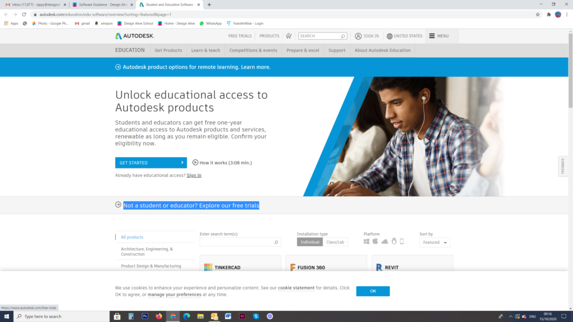Reload the page
Screen dimensions: 573x322
(24, 15)
